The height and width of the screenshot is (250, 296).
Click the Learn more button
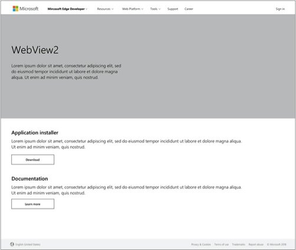(x=32, y=204)
